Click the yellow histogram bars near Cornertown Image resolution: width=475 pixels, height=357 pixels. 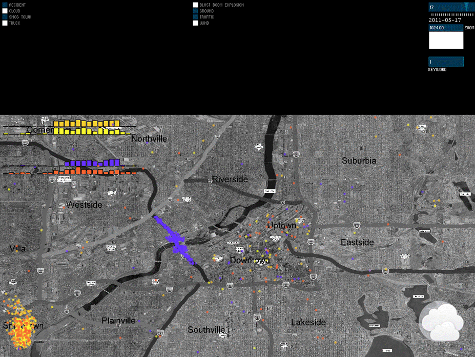point(86,128)
